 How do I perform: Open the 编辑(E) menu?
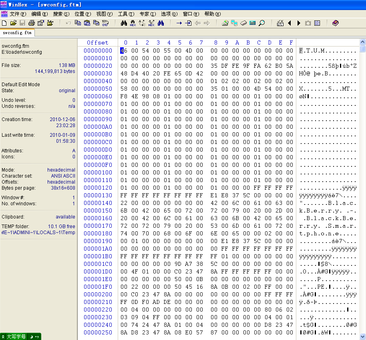pyautogui.click(x=40, y=14)
